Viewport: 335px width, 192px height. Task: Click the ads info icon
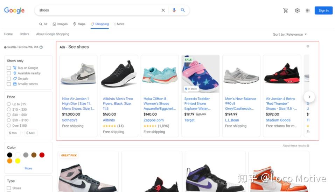click(308, 46)
